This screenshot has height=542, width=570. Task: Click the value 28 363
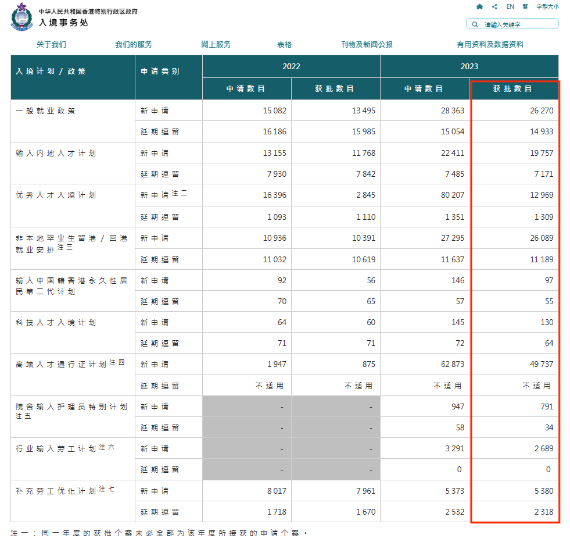[453, 110]
